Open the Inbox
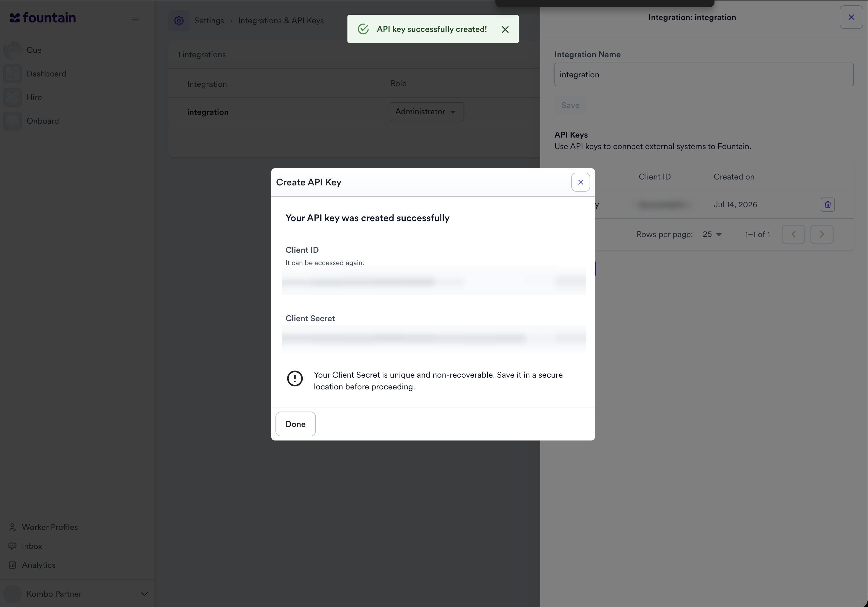868x607 pixels. 32,546
